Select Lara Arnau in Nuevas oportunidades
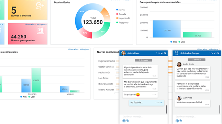 tap(103, 78)
